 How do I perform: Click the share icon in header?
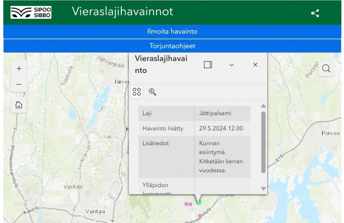pyautogui.click(x=315, y=13)
